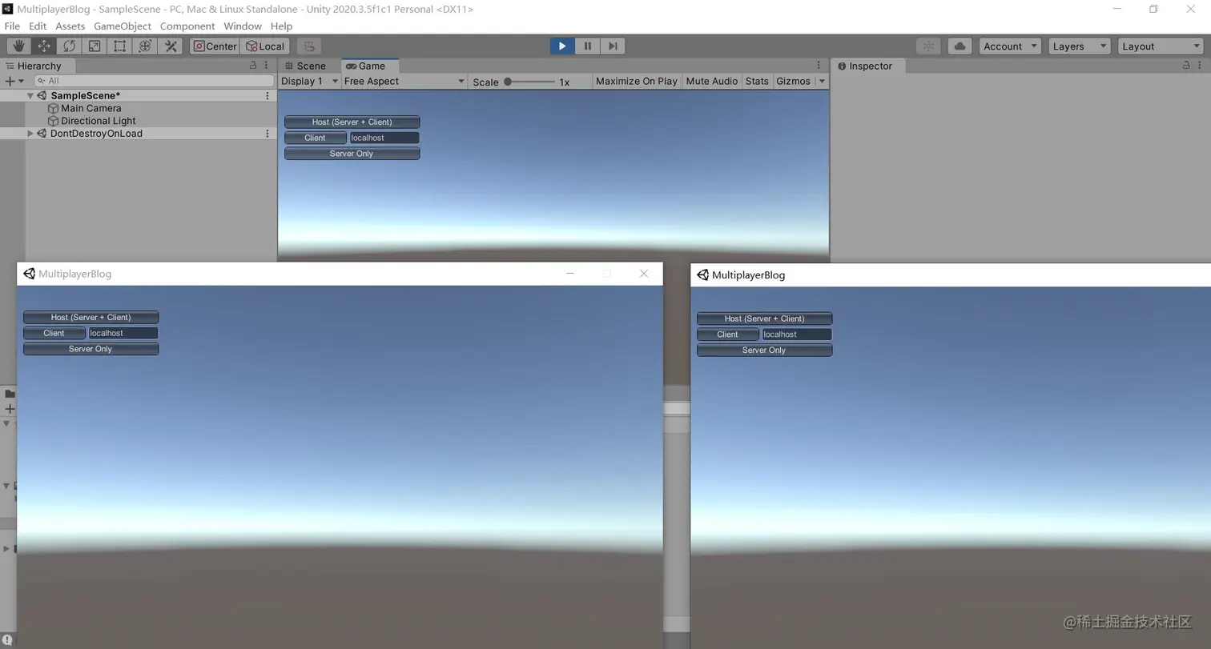Select the Scale tool
The image size is (1211, 649).
(95, 46)
